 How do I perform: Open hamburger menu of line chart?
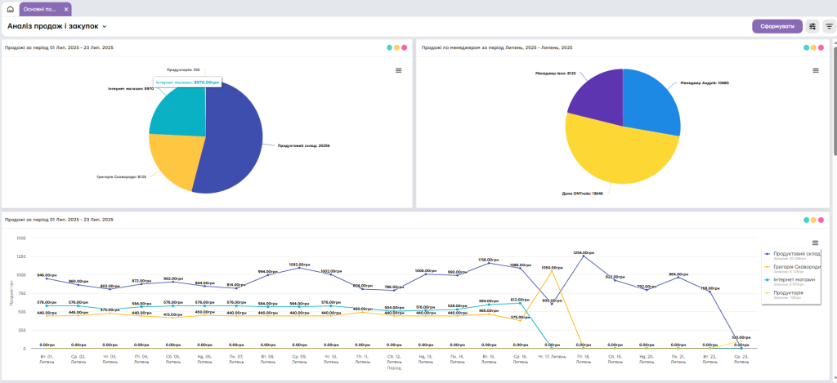pos(816,243)
